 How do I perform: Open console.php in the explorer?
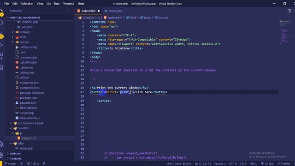[x=29, y=22]
